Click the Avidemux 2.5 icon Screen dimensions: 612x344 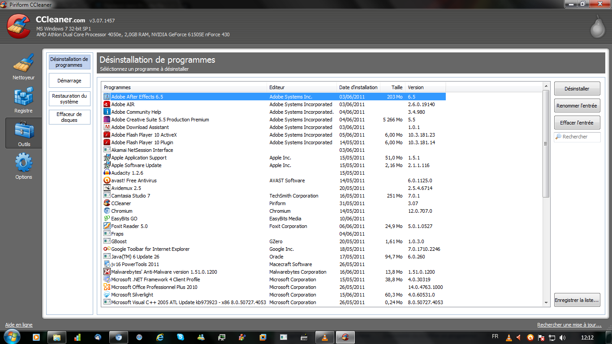tap(107, 188)
